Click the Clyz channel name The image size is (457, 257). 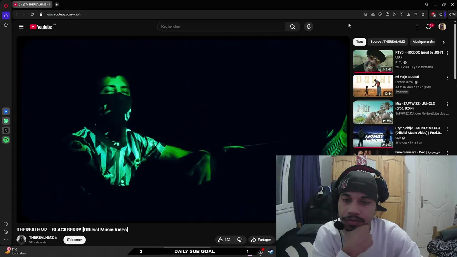398,138
